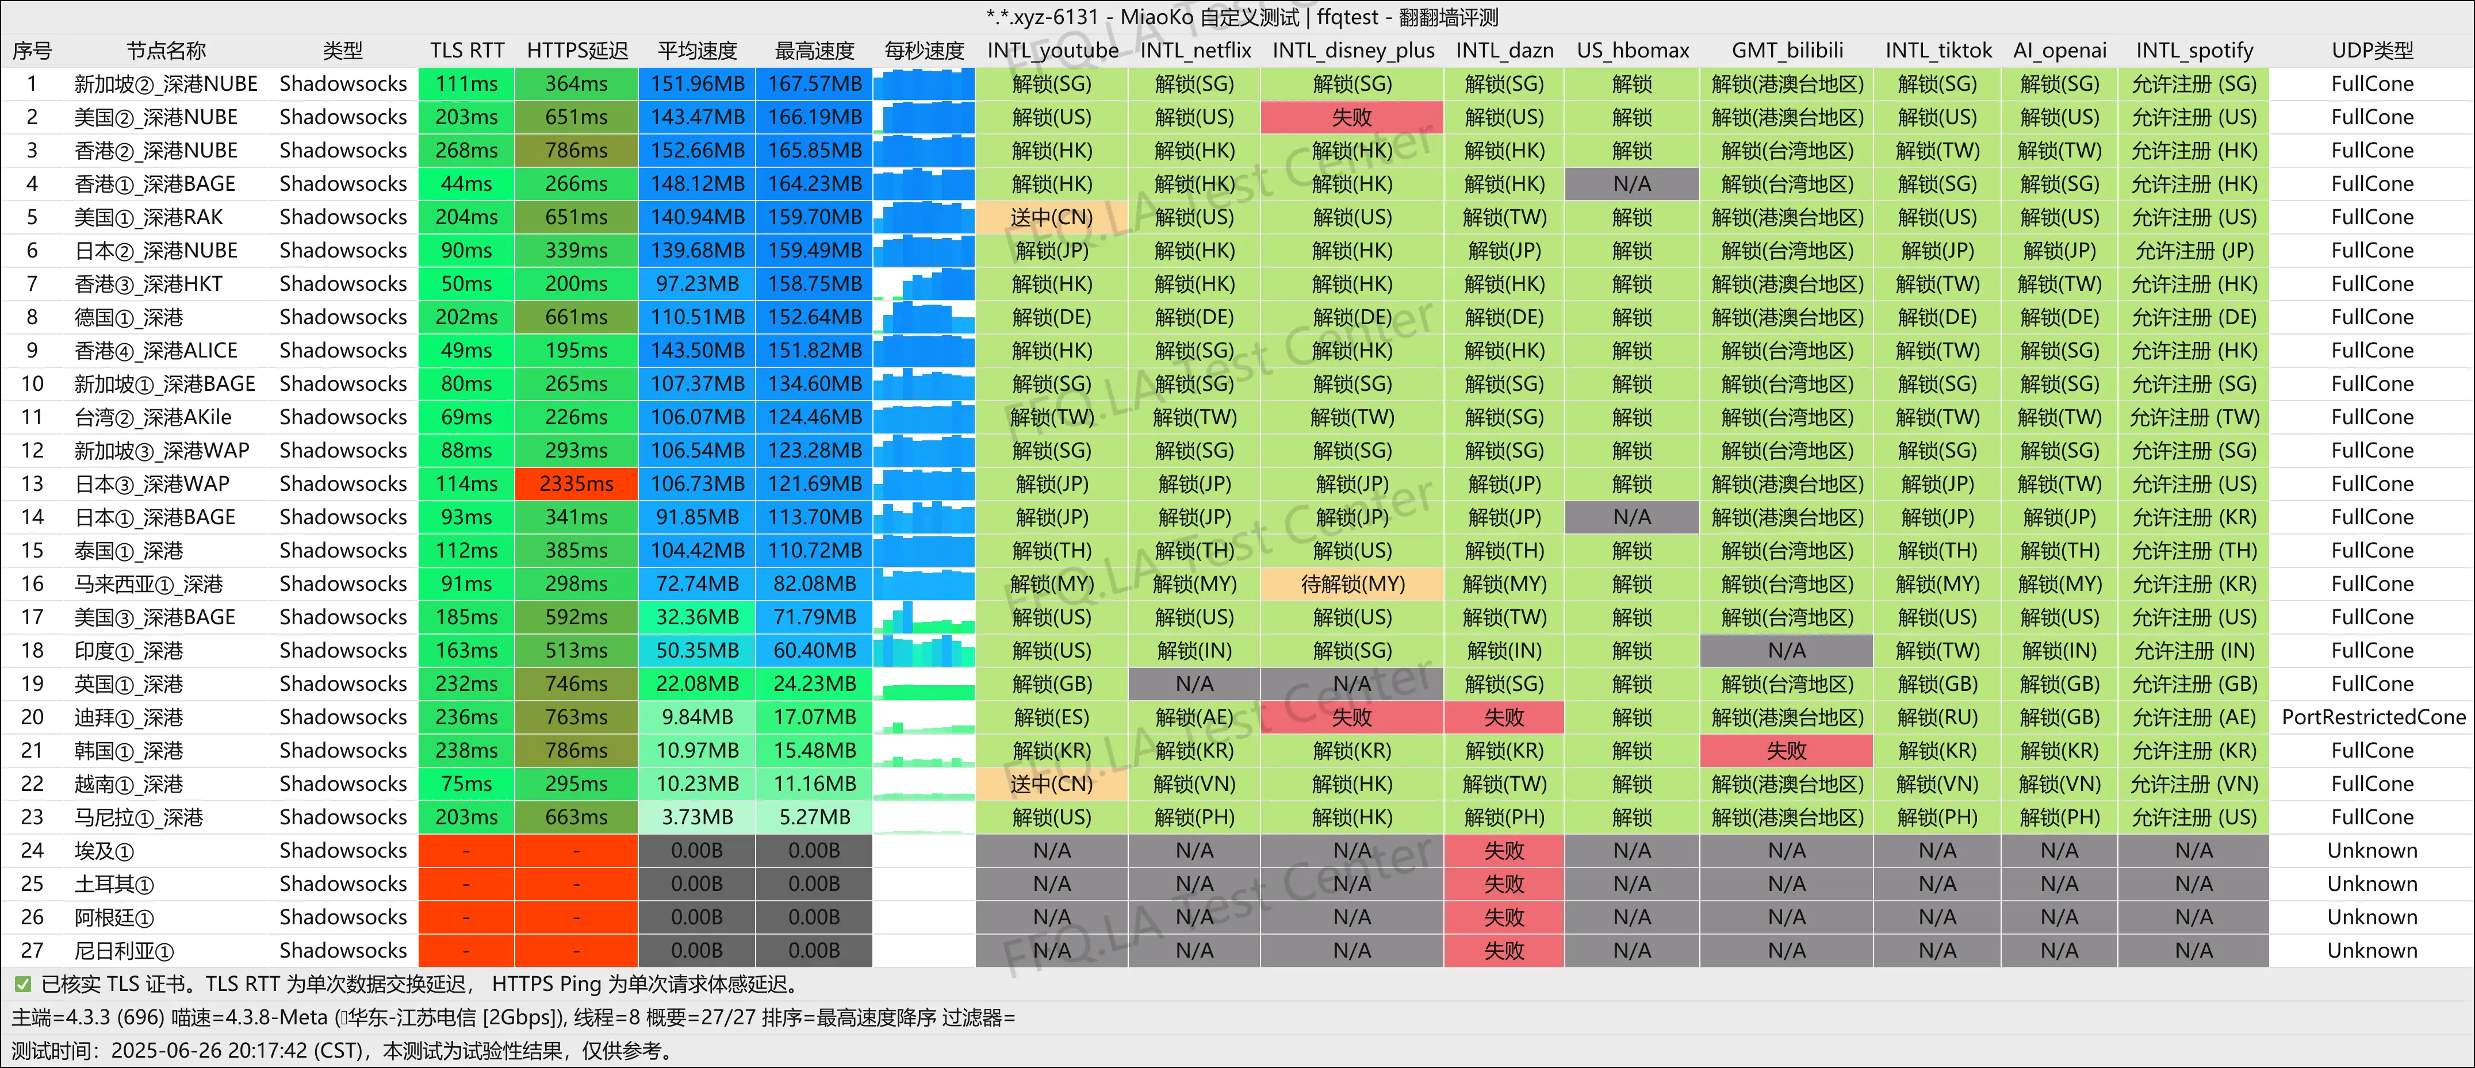
Task: Select the 节点名称 column header
Action: (x=166, y=51)
